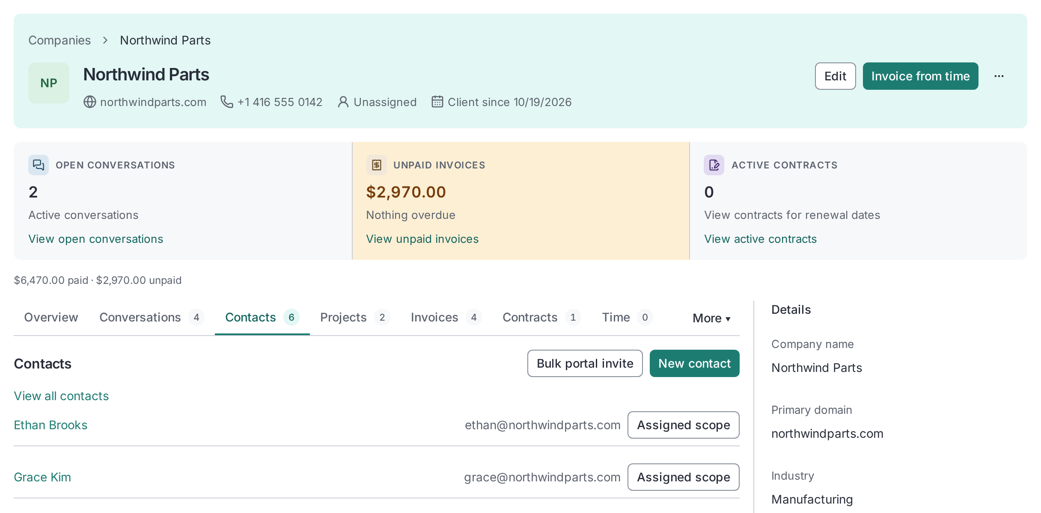
Task: Click the globe icon beside northwindparts.com
Action: point(90,102)
